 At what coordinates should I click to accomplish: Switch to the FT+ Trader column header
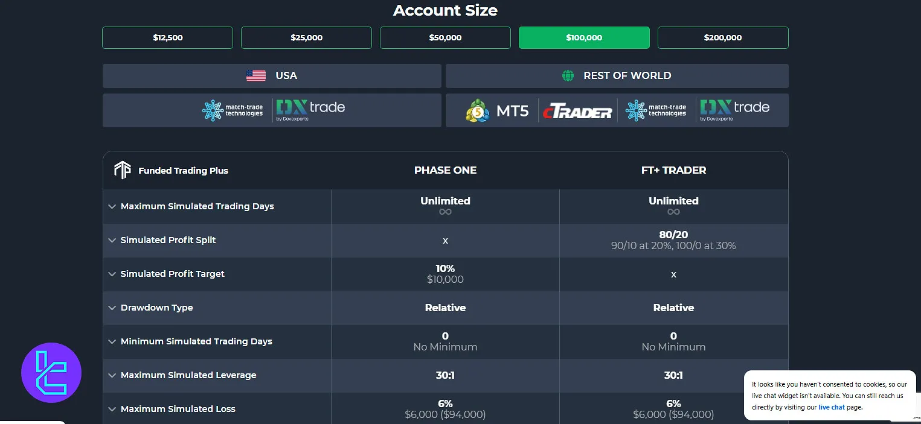click(x=673, y=170)
